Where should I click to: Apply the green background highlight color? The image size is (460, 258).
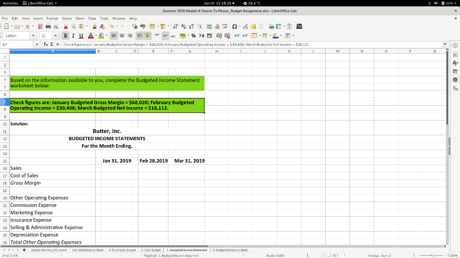point(102,36)
